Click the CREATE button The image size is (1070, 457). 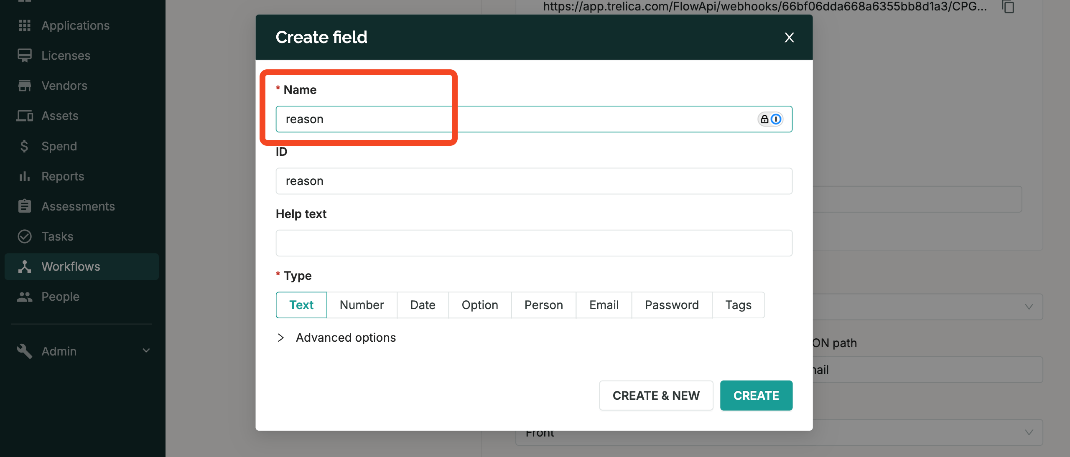(756, 396)
